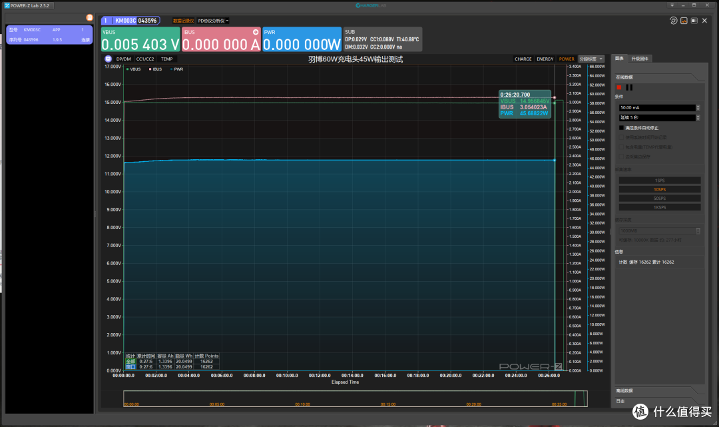Expand the 离线数据 section

point(658,391)
